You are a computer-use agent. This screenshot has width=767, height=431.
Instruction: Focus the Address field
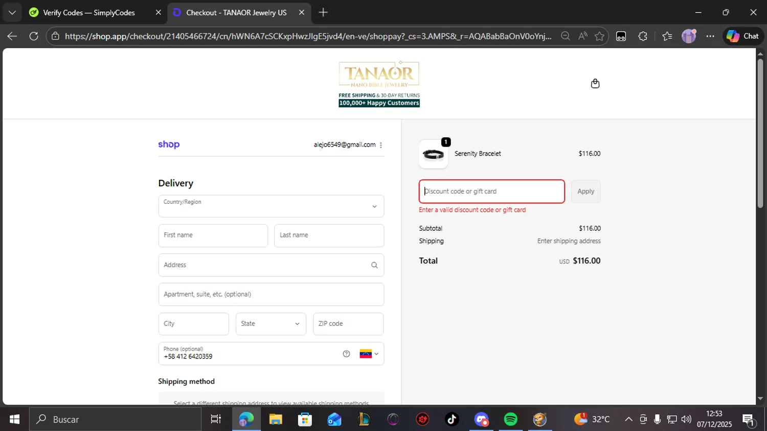tap(271, 265)
